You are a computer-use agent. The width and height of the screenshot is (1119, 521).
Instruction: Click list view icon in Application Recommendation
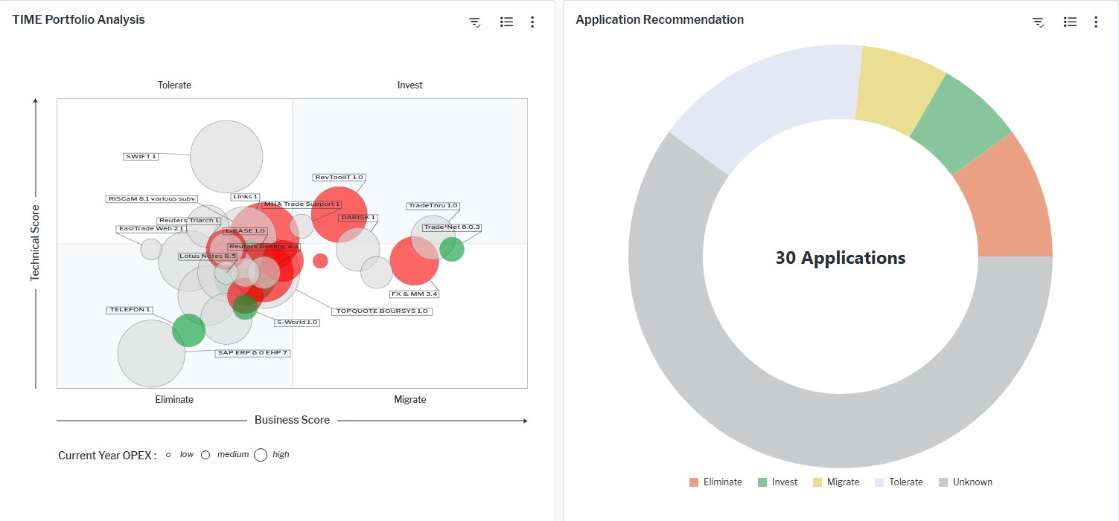pos(1071,22)
